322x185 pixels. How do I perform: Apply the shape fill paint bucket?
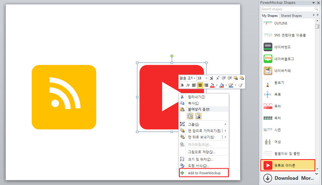pos(222,85)
